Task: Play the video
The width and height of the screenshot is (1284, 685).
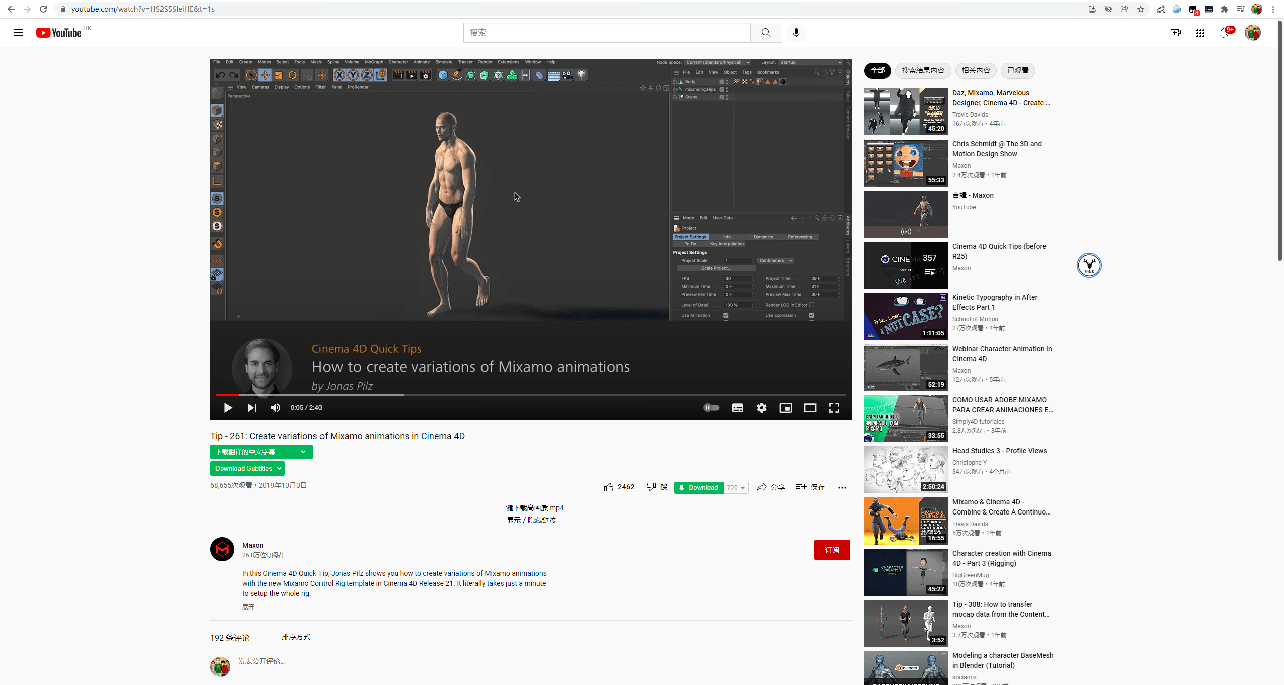Action: [x=228, y=407]
